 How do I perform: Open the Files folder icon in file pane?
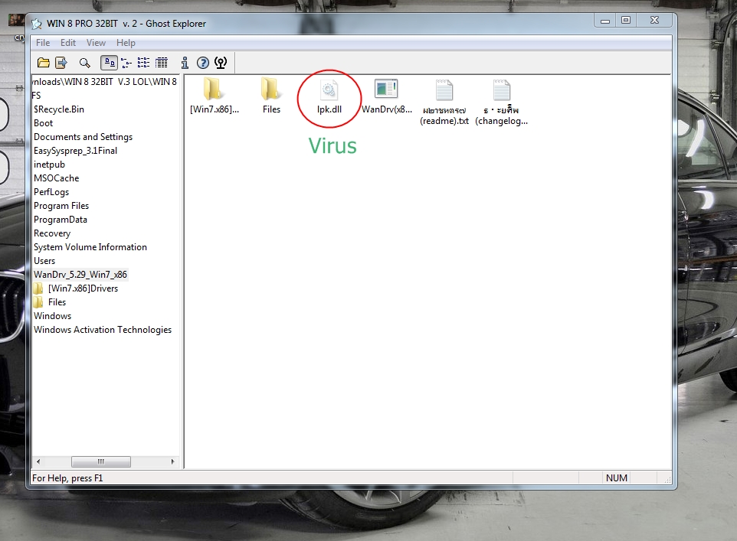tap(271, 96)
